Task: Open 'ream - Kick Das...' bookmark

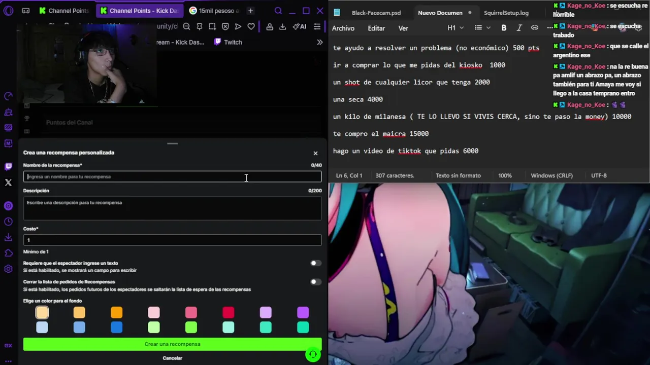Action: (x=180, y=42)
